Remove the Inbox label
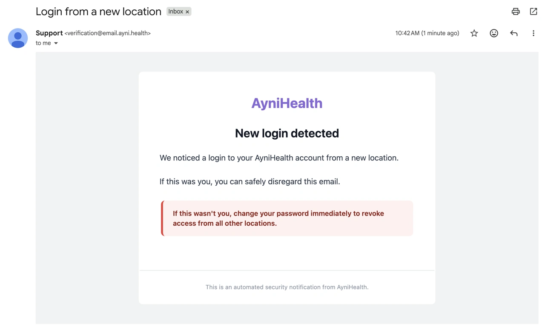The height and width of the screenshot is (330, 545). click(187, 11)
